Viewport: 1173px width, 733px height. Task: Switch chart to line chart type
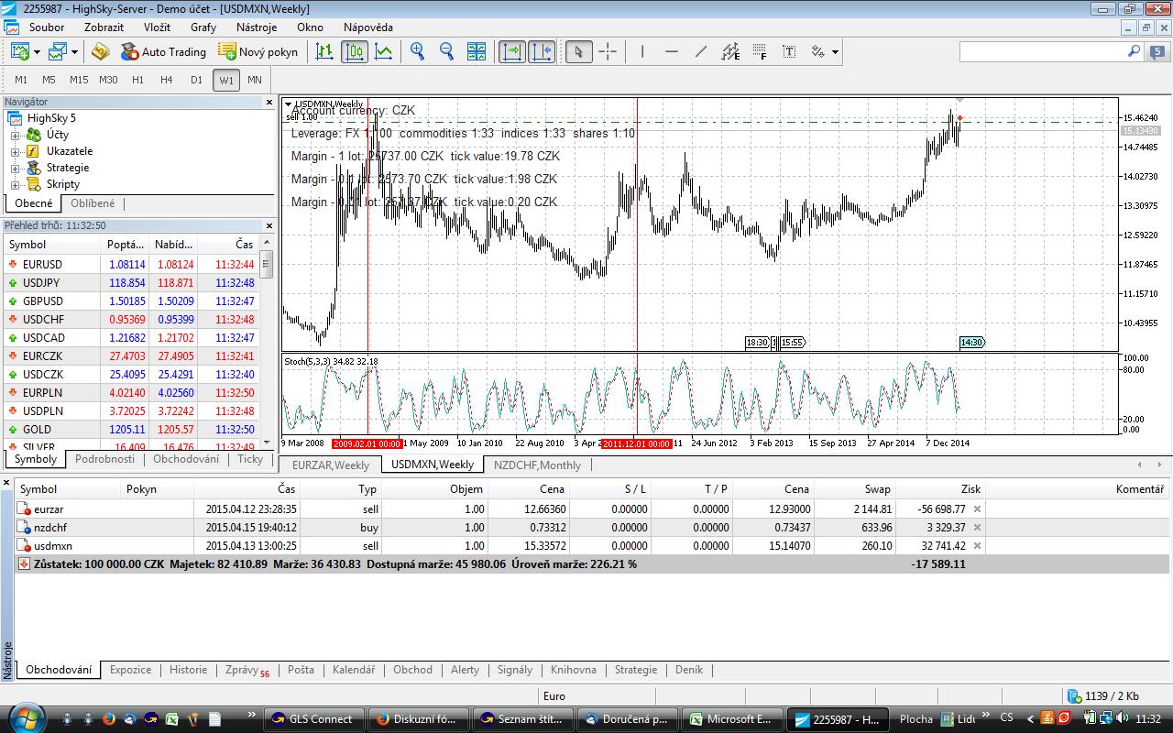384,51
